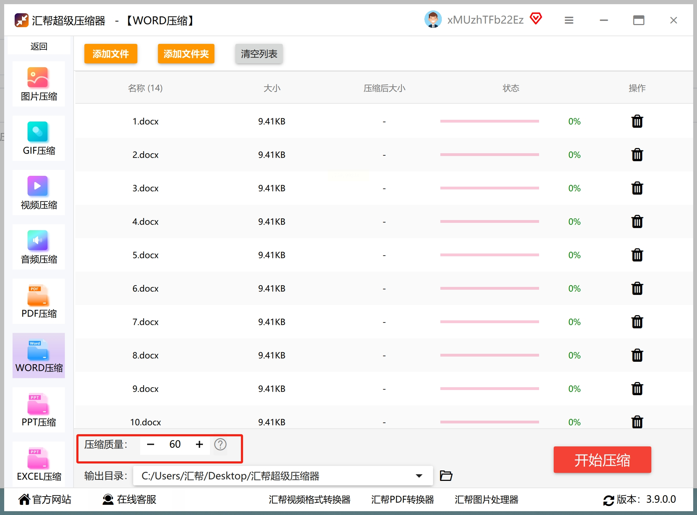
Task: Increase compression quality with plus button
Action: (x=199, y=445)
